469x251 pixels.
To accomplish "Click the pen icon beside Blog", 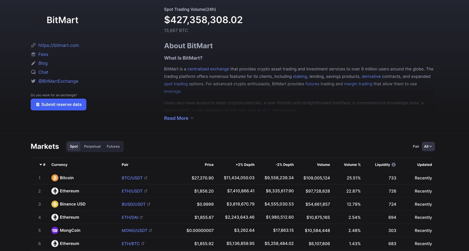I will 34,63.
